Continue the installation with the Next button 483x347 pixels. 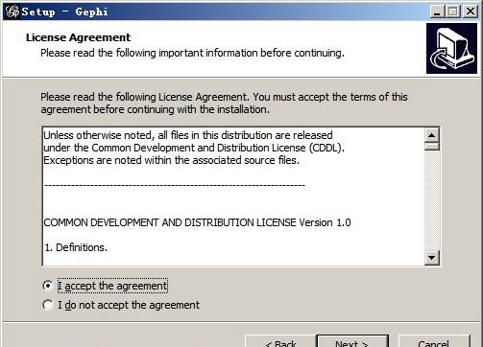tap(352, 341)
